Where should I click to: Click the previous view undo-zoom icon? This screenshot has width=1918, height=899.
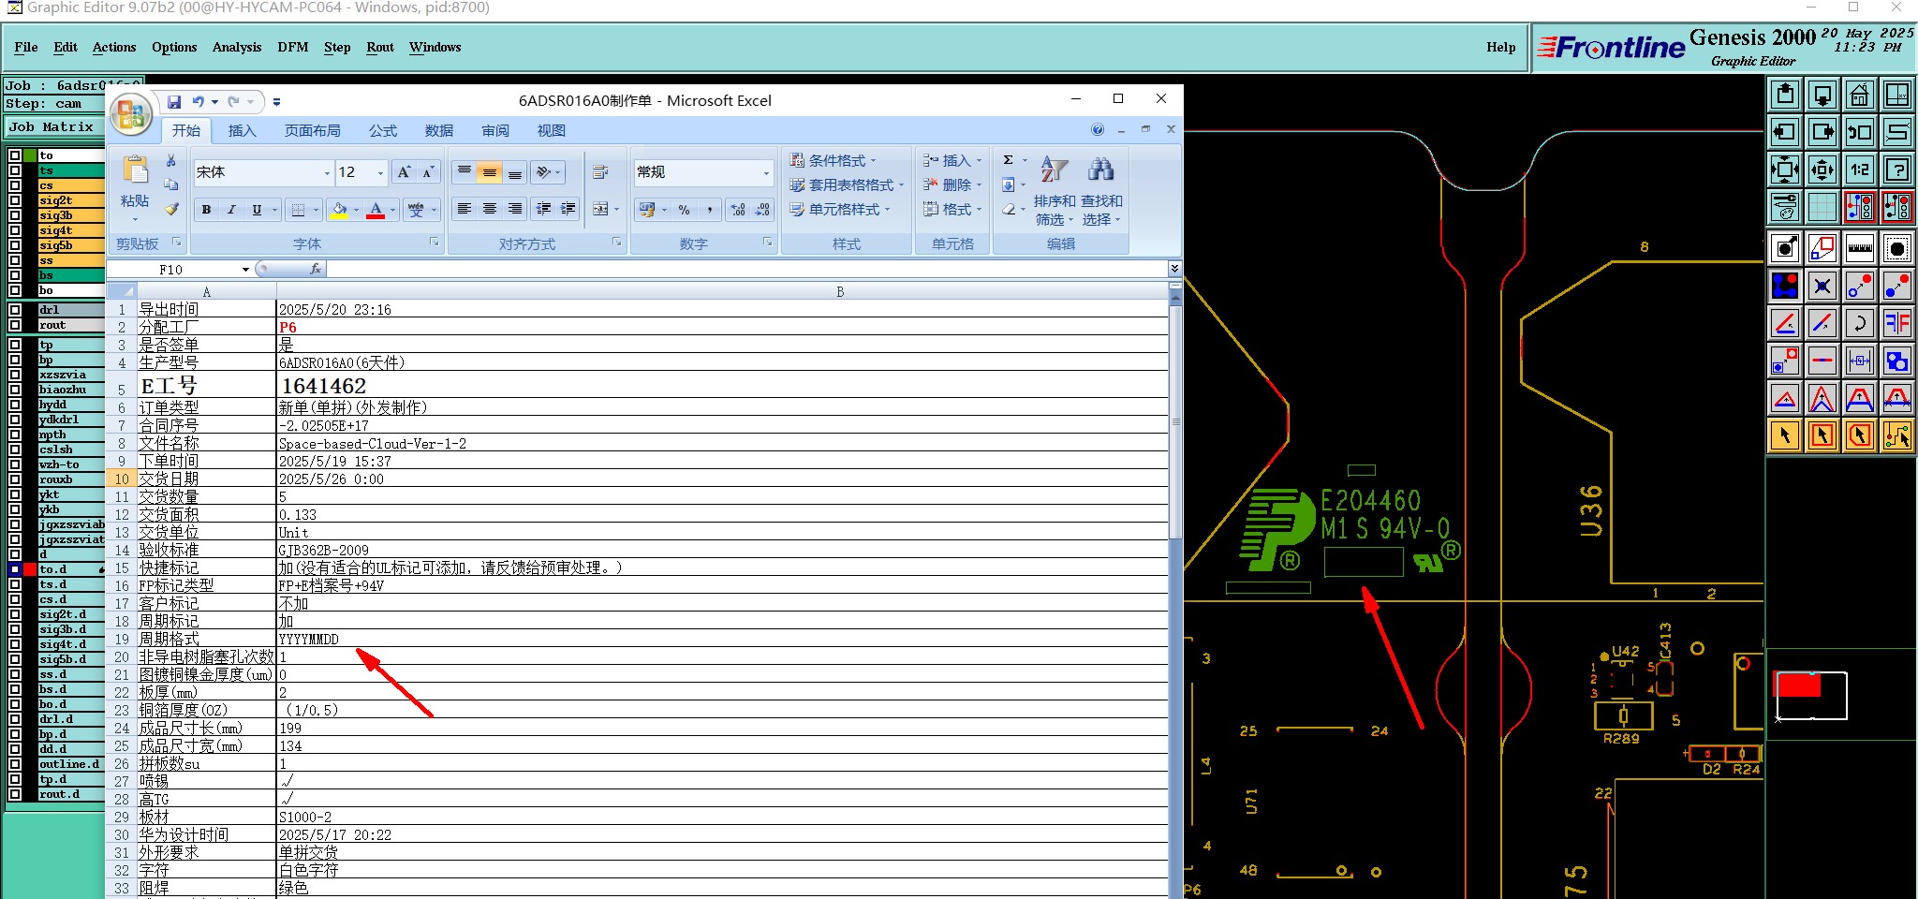1860,132
